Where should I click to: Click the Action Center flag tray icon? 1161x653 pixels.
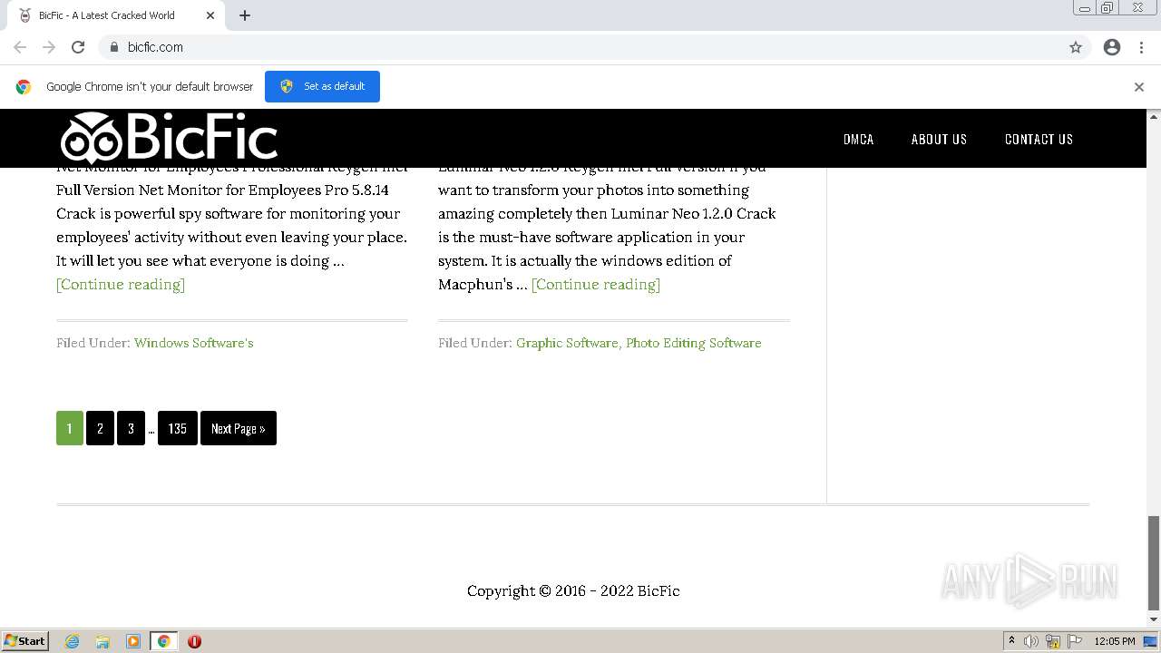point(1075,641)
